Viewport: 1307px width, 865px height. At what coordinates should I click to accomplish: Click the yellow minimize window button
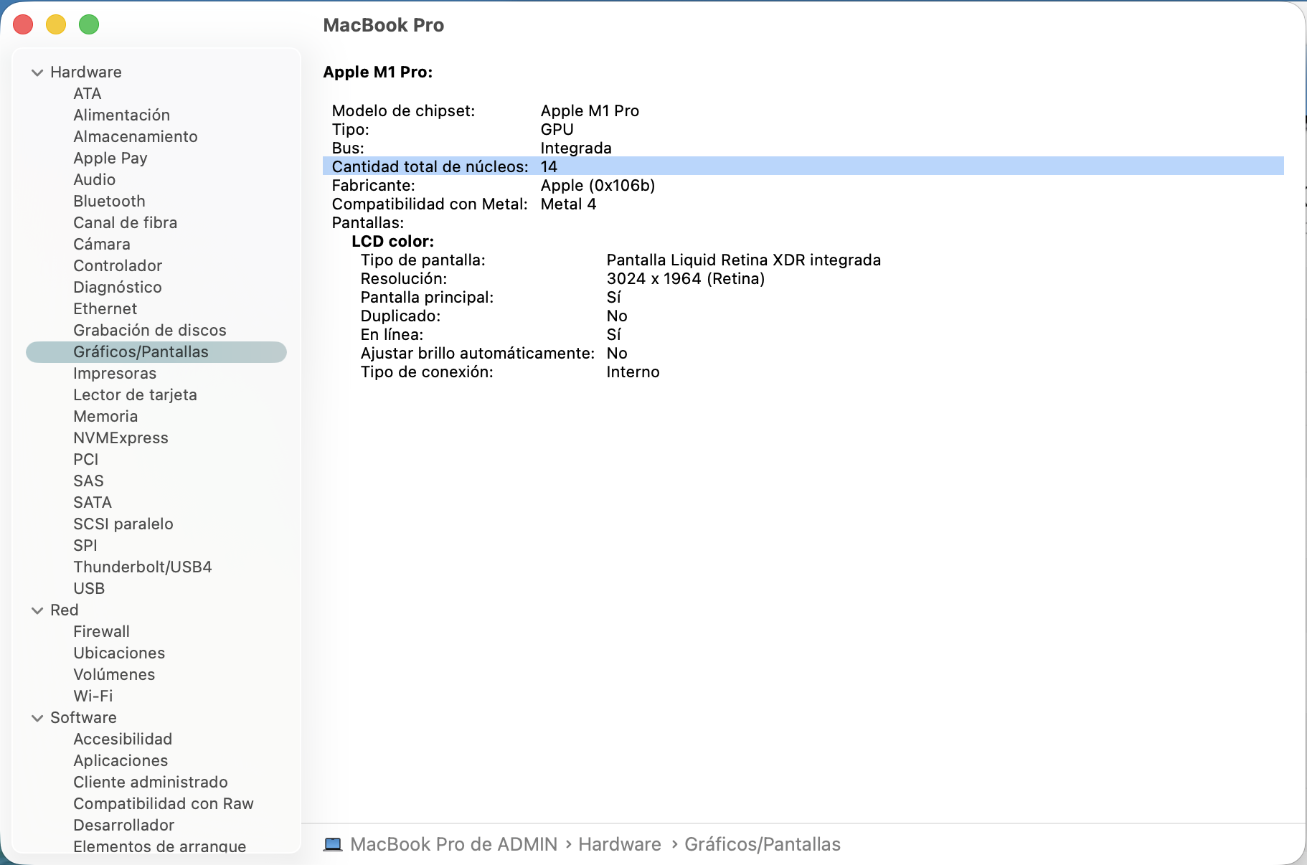[56, 24]
